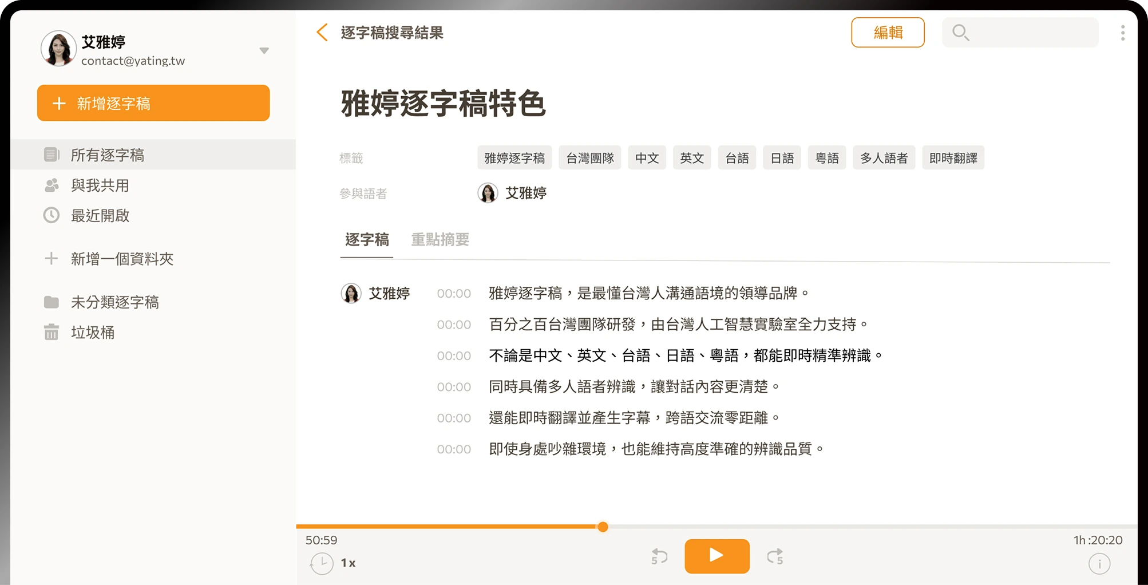Click the rewind 5 seconds icon
This screenshot has width=1148, height=585.
[x=659, y=556]
